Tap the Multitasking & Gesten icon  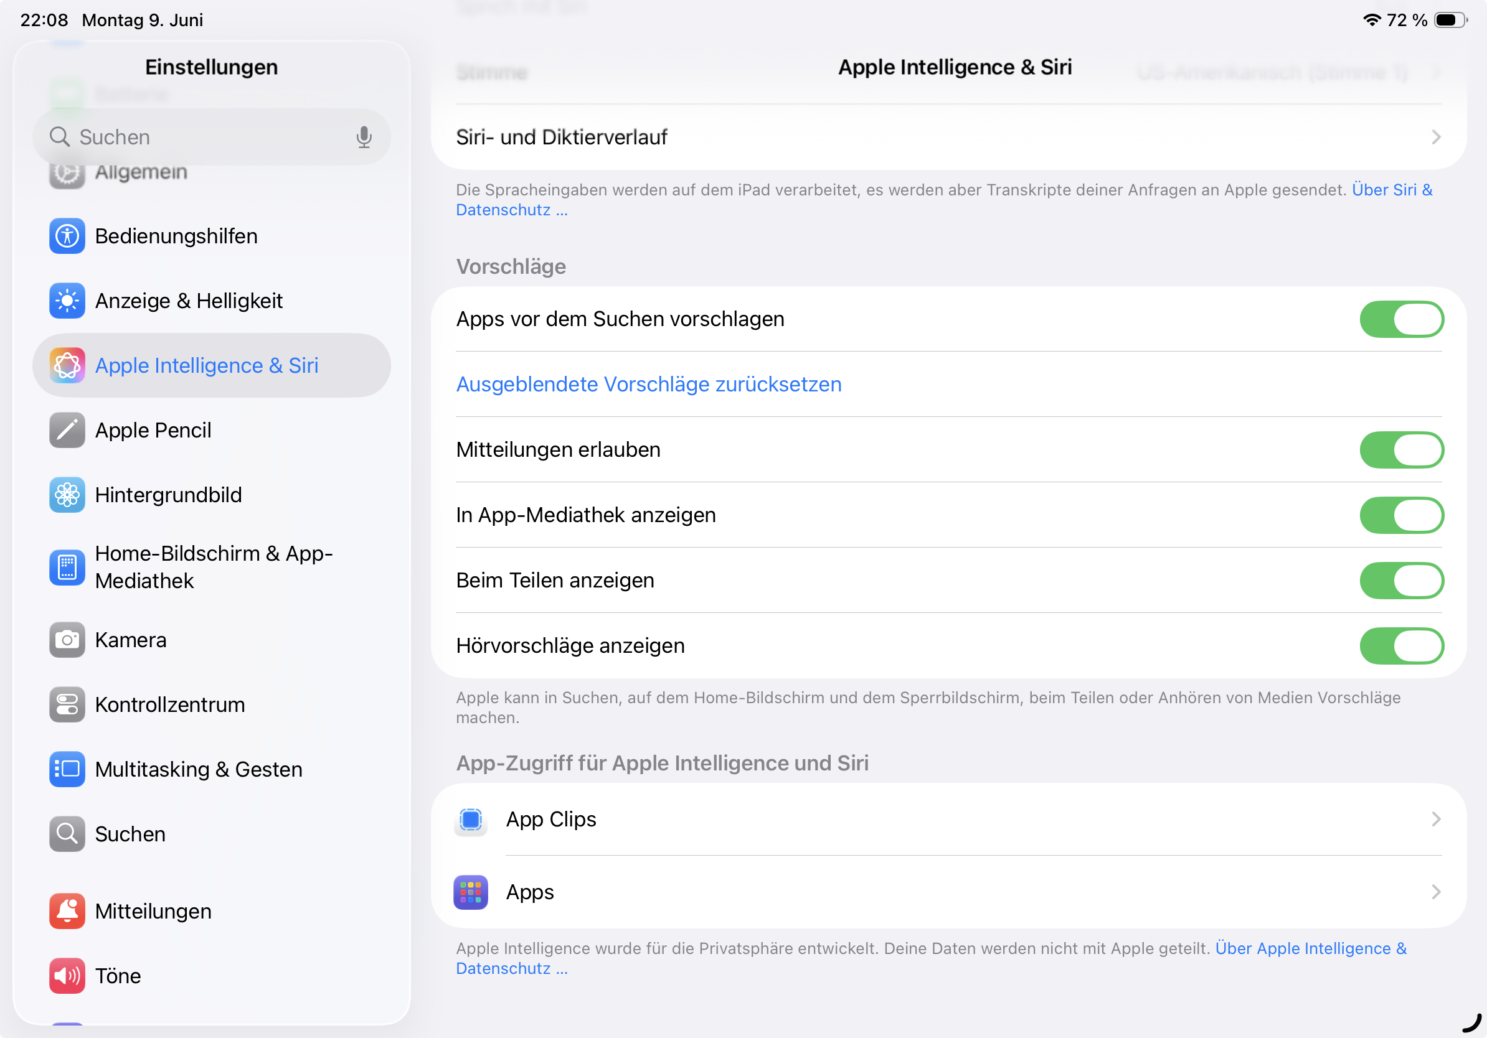[x=67, y=769]
